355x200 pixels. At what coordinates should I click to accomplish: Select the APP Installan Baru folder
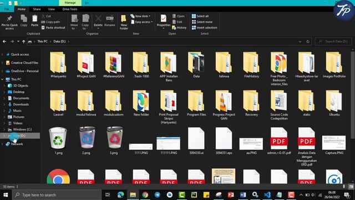point(169,67)
